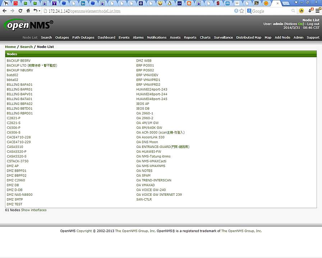Open the batd02 node

pos(12,75)
